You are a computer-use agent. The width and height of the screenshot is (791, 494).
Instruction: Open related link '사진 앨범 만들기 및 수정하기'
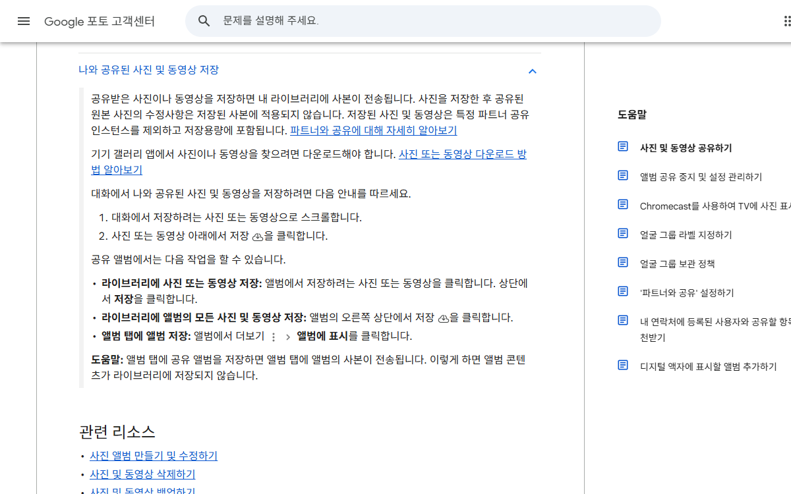click(x=154, y=456)
